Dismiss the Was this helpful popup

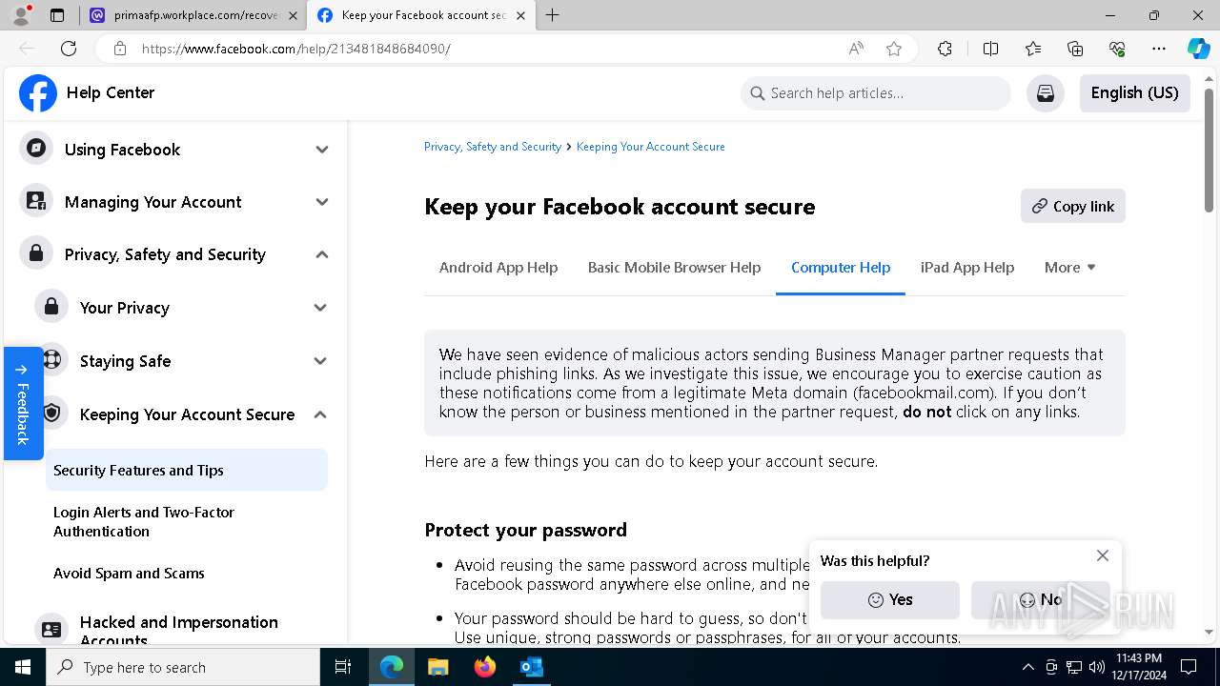[x=1103, y=555]
